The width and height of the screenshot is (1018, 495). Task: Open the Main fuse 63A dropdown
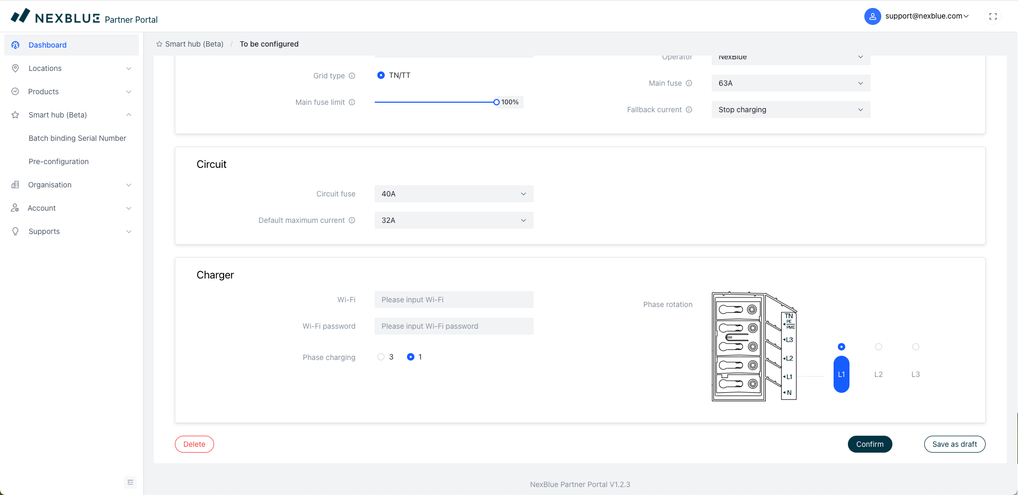[x=790, y=83]
